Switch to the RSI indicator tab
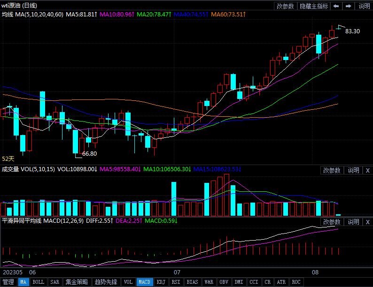Image resolution: width=373 pixels, height=287 pixels. point(176,282)
